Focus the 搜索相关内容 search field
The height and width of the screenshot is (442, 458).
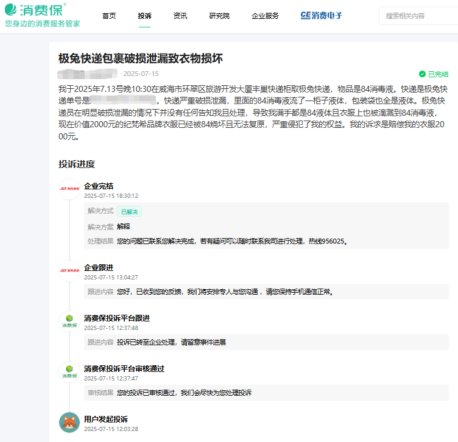coord(419,16)
